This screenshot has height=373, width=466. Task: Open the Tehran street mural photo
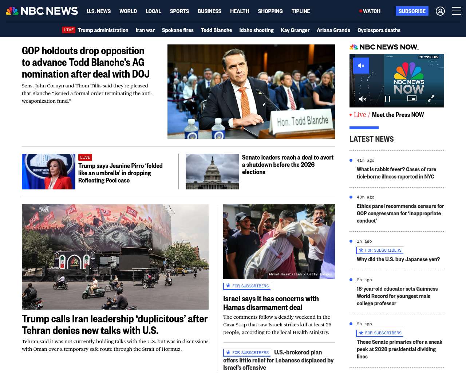(x=115, y=257)
